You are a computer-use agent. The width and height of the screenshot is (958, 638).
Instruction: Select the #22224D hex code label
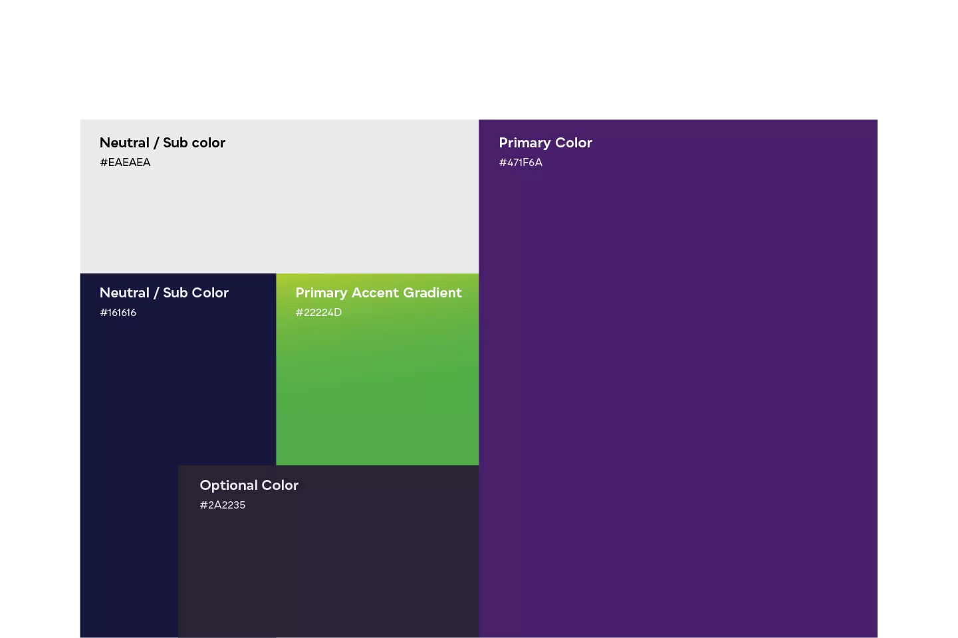pyautogui.click(x=318, y=313)
